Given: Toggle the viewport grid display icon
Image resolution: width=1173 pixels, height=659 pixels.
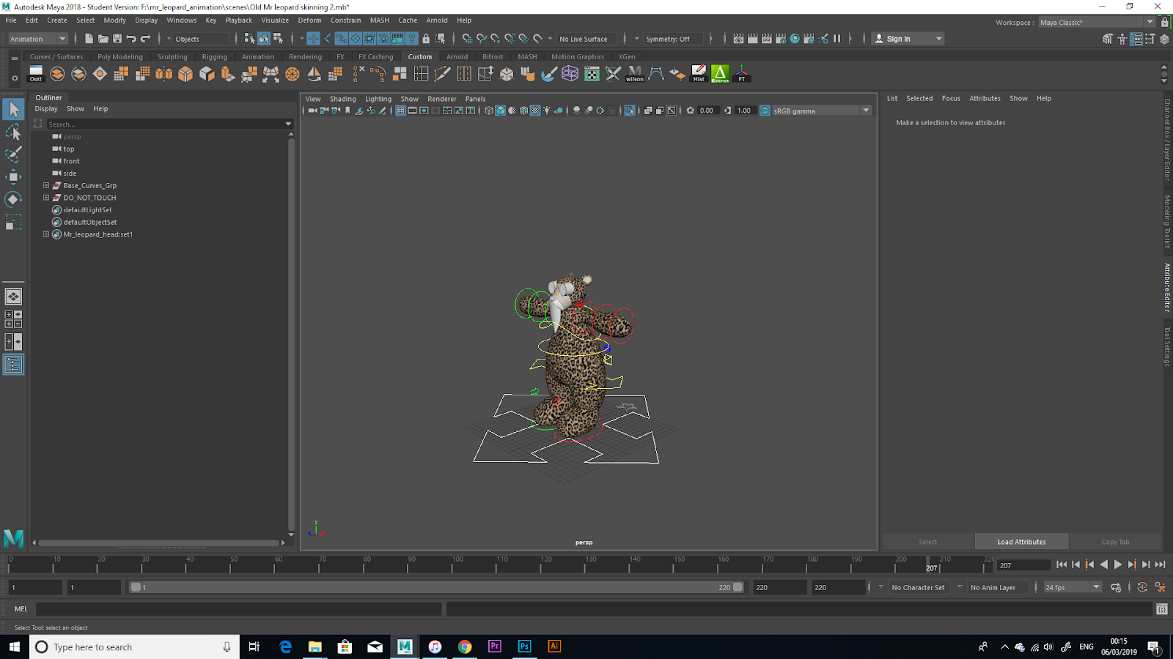Looking at the screenshot, I should coord(400,111).
